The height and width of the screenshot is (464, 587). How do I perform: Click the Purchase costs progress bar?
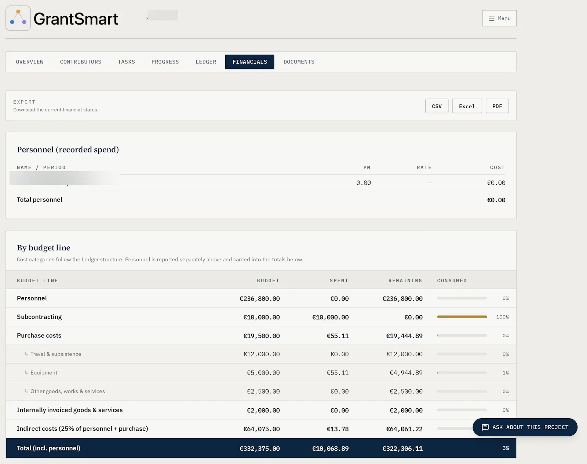[x=462, y=335]
